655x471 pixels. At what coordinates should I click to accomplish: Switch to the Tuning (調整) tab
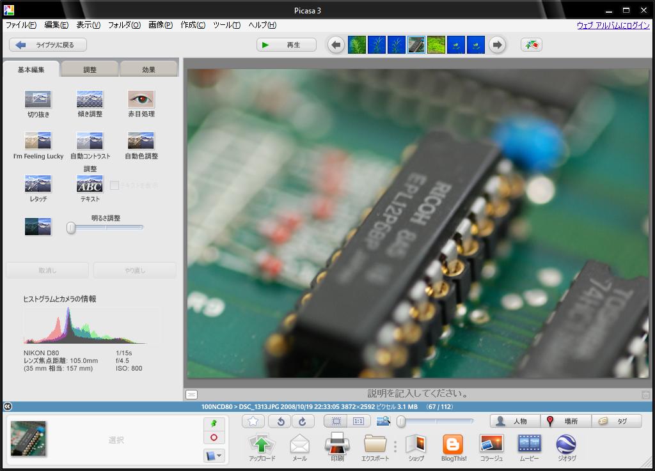pyautogui.click(x=90, y=69)
